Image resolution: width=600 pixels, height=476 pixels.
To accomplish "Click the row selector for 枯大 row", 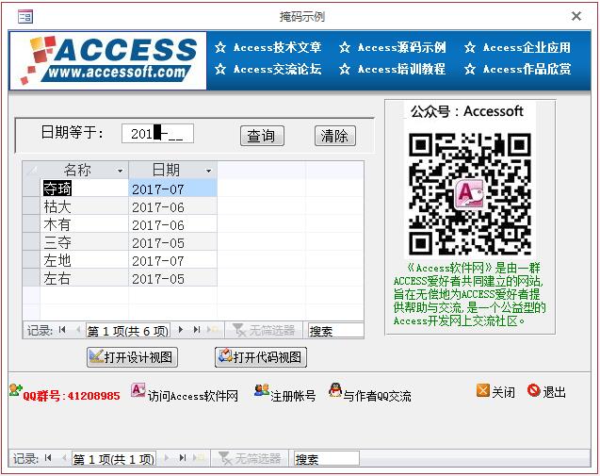I will (x=31, y=206).
